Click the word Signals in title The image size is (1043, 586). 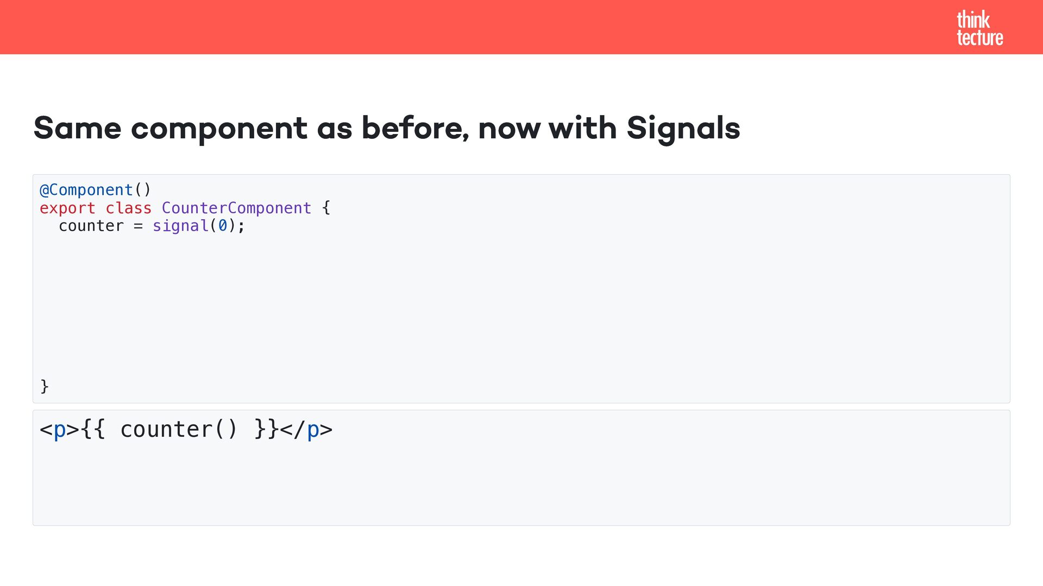pos(683,129)
